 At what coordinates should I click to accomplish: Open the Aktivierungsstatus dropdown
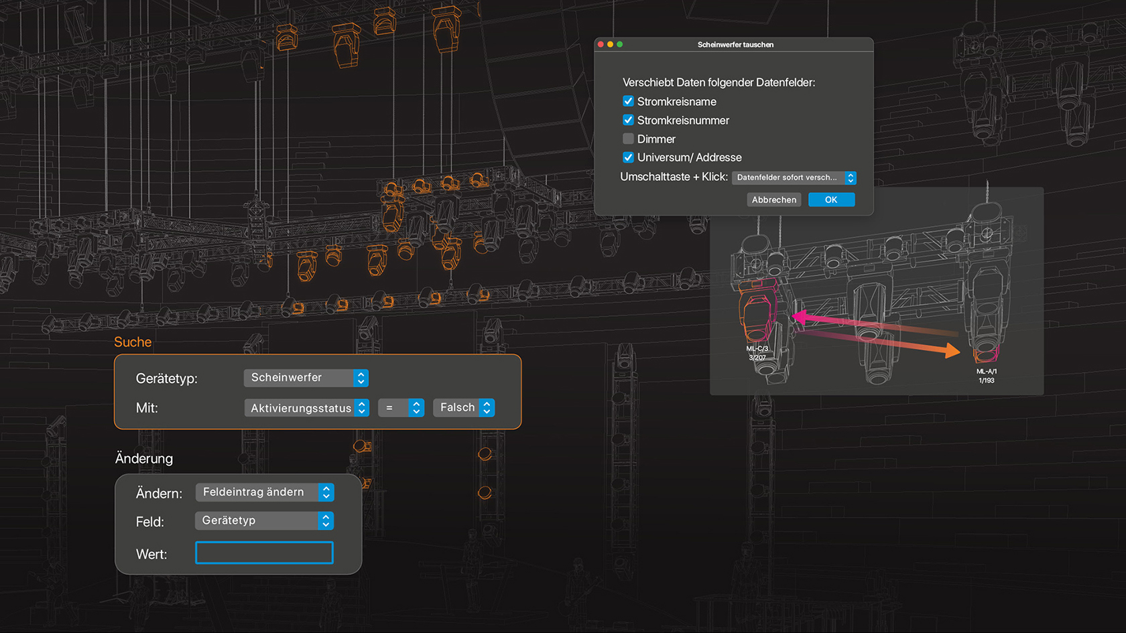point(306,408)
